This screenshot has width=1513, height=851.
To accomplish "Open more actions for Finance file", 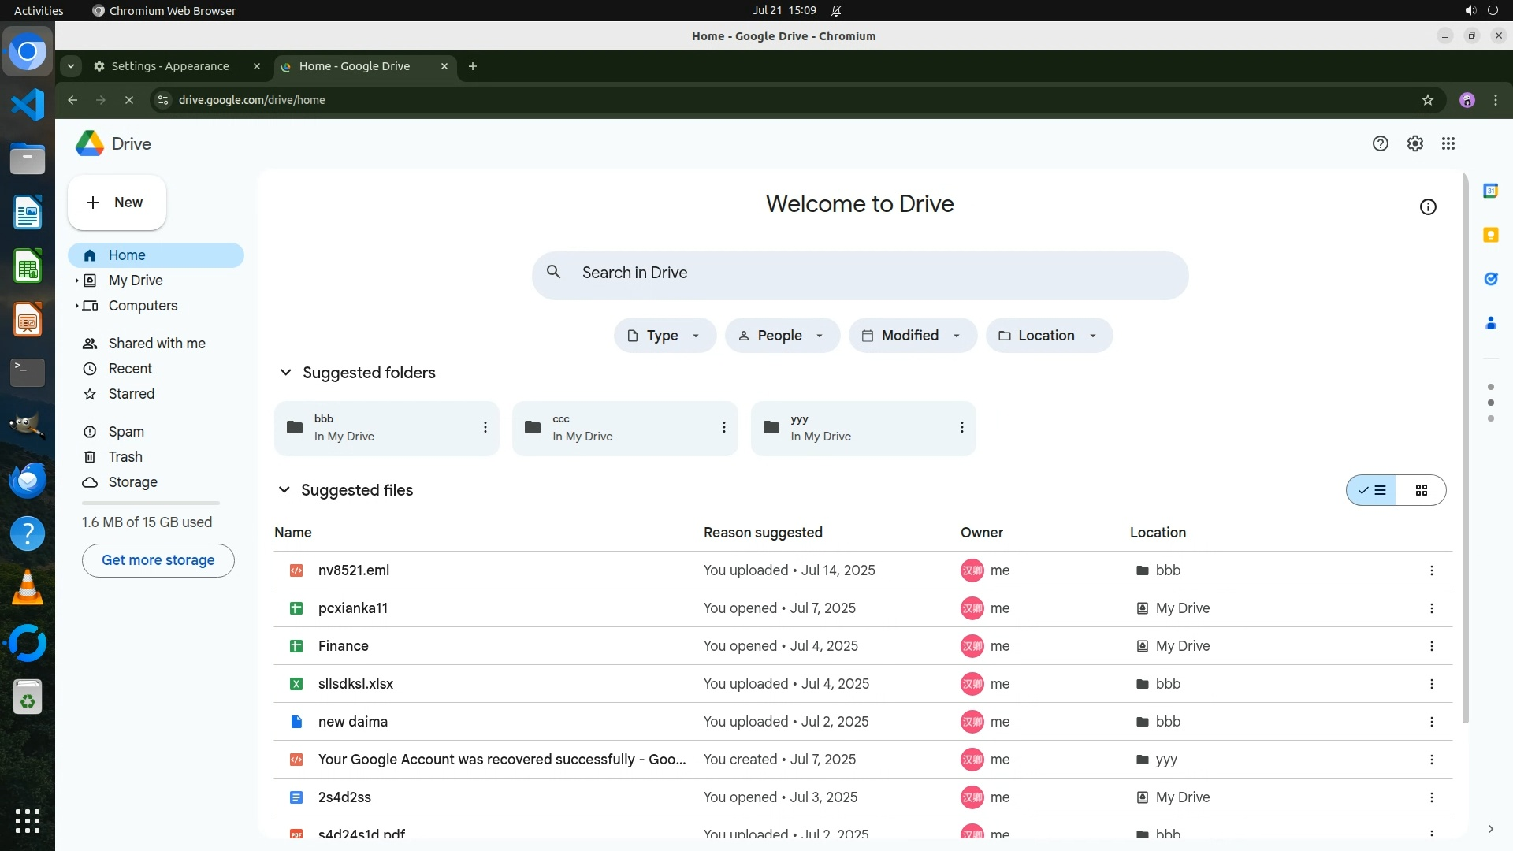I will tap(1431, 646).
